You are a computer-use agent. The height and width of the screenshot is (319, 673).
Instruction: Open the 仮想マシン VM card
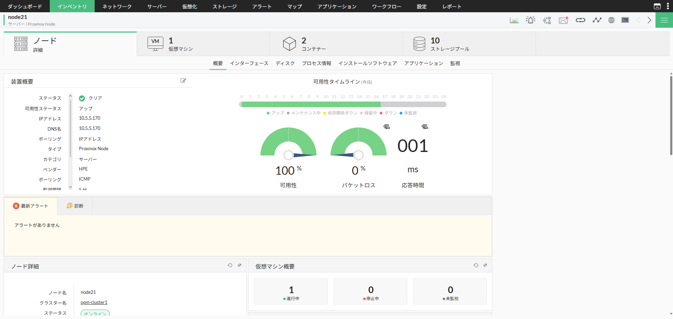pos(203,44)
